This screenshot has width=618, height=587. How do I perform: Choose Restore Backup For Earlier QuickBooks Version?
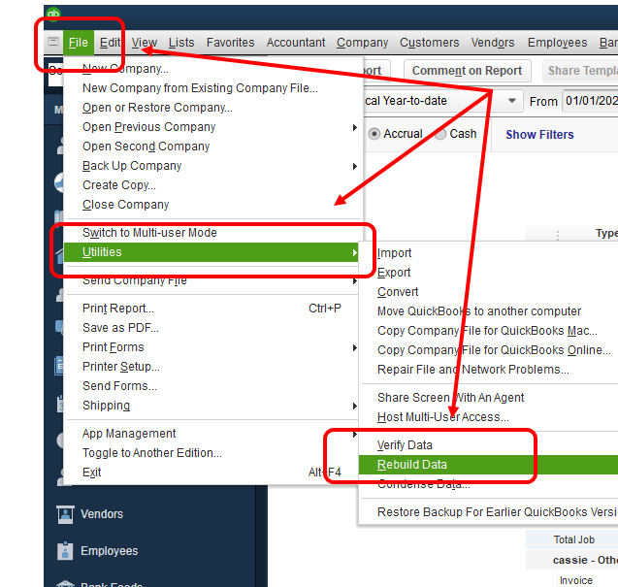tap(489, 512)
